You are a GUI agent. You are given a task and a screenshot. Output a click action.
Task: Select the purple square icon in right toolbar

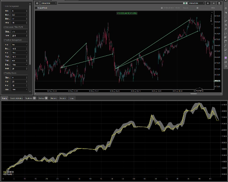[x=226, y=58]
